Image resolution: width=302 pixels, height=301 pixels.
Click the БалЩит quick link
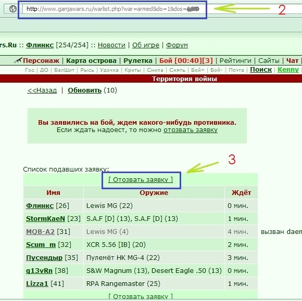click(x=64, y=70)
